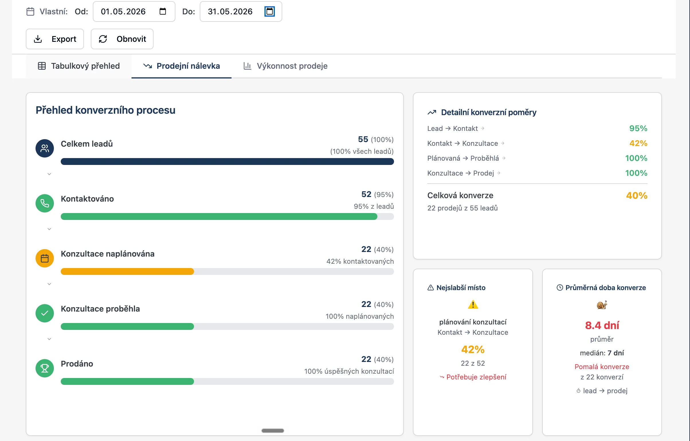
Task: Click the '22 z 52' text
Action: (x=473, y=363)
